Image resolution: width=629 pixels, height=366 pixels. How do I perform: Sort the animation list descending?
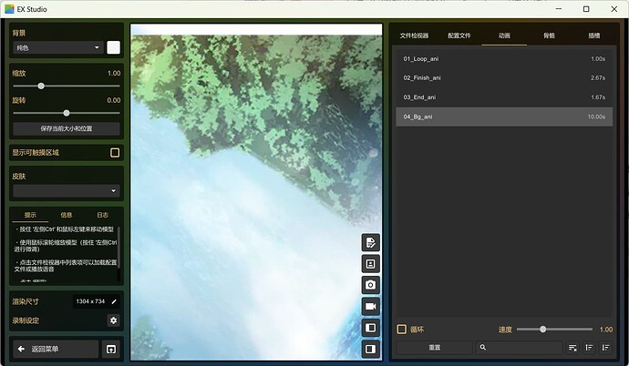pos(605,348)
